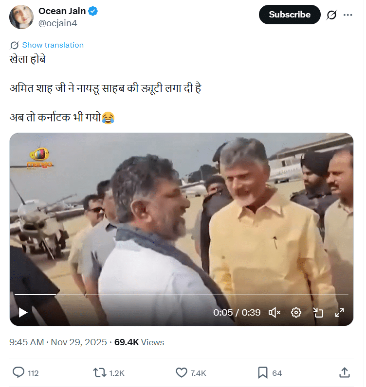Screen dimensions: 366x387
Task: Unmute the video sound
Action: (274, 312)
